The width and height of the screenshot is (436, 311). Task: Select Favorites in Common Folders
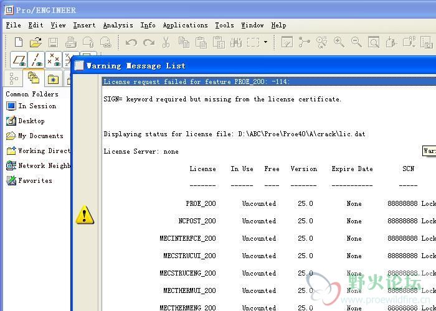click(x=29, y=181)
